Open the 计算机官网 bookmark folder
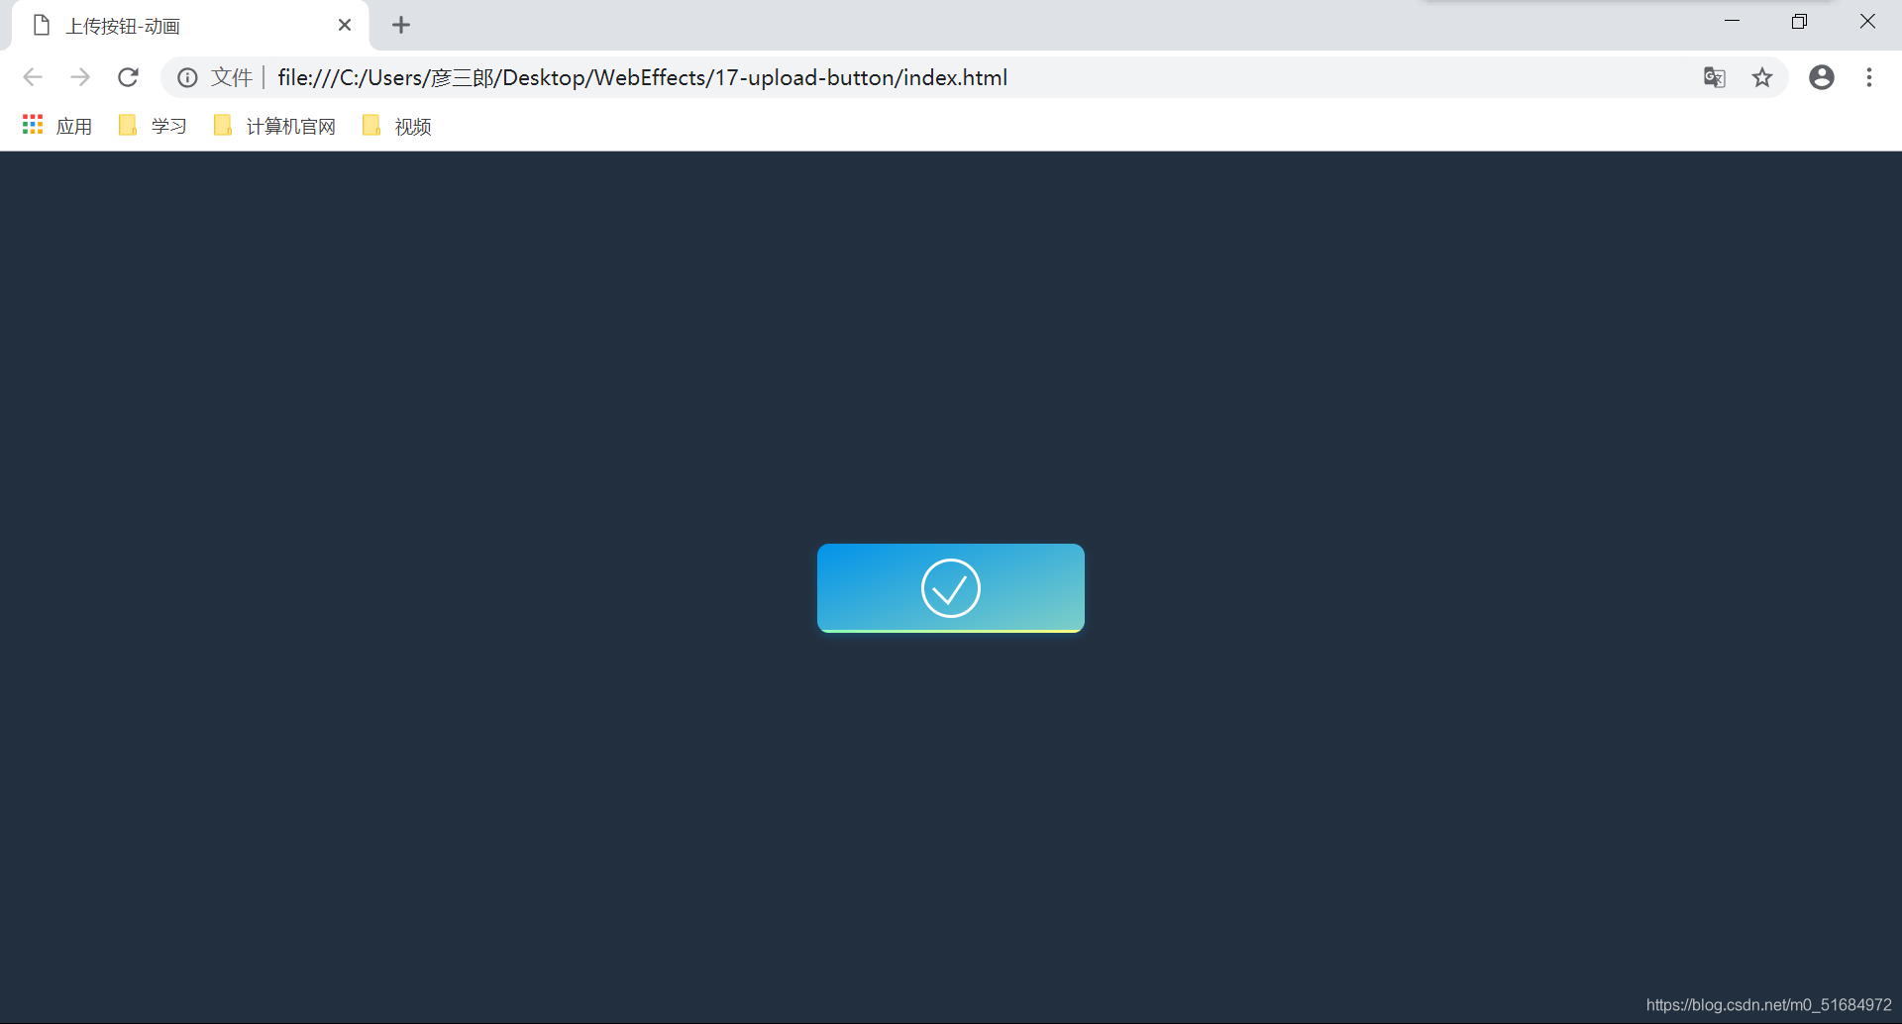 click(275, 126)
